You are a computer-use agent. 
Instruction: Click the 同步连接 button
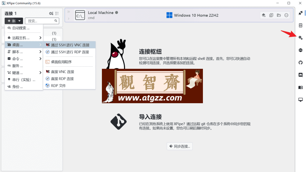coord(180,146)
